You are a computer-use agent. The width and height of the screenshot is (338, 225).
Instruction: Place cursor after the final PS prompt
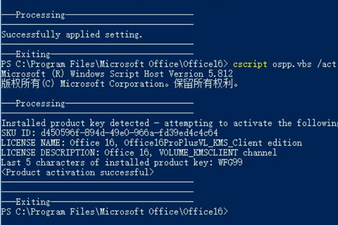coord(231,211)
